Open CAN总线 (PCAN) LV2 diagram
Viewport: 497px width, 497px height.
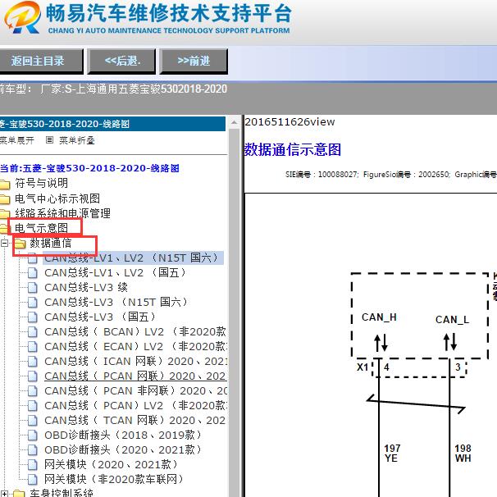pos(135,405)
